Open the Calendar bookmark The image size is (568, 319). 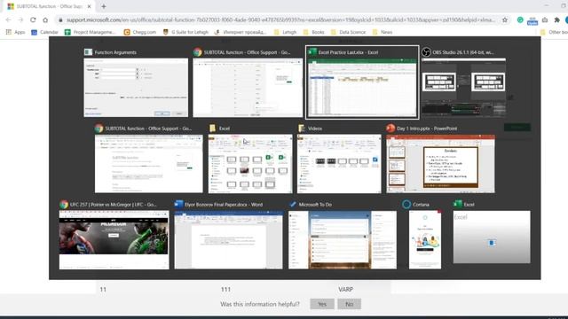(44, 32)
